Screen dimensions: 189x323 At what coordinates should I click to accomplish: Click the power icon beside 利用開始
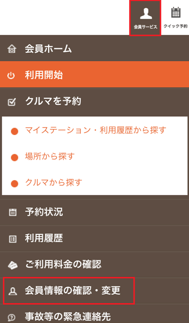point(11,76)
